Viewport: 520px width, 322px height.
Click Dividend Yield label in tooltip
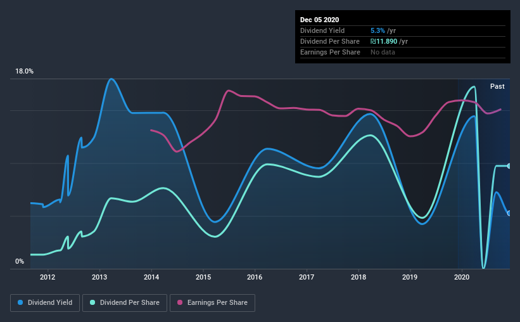(322, 30)
